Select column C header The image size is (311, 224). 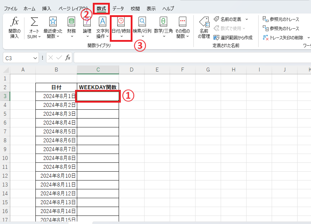click(98, 70)
